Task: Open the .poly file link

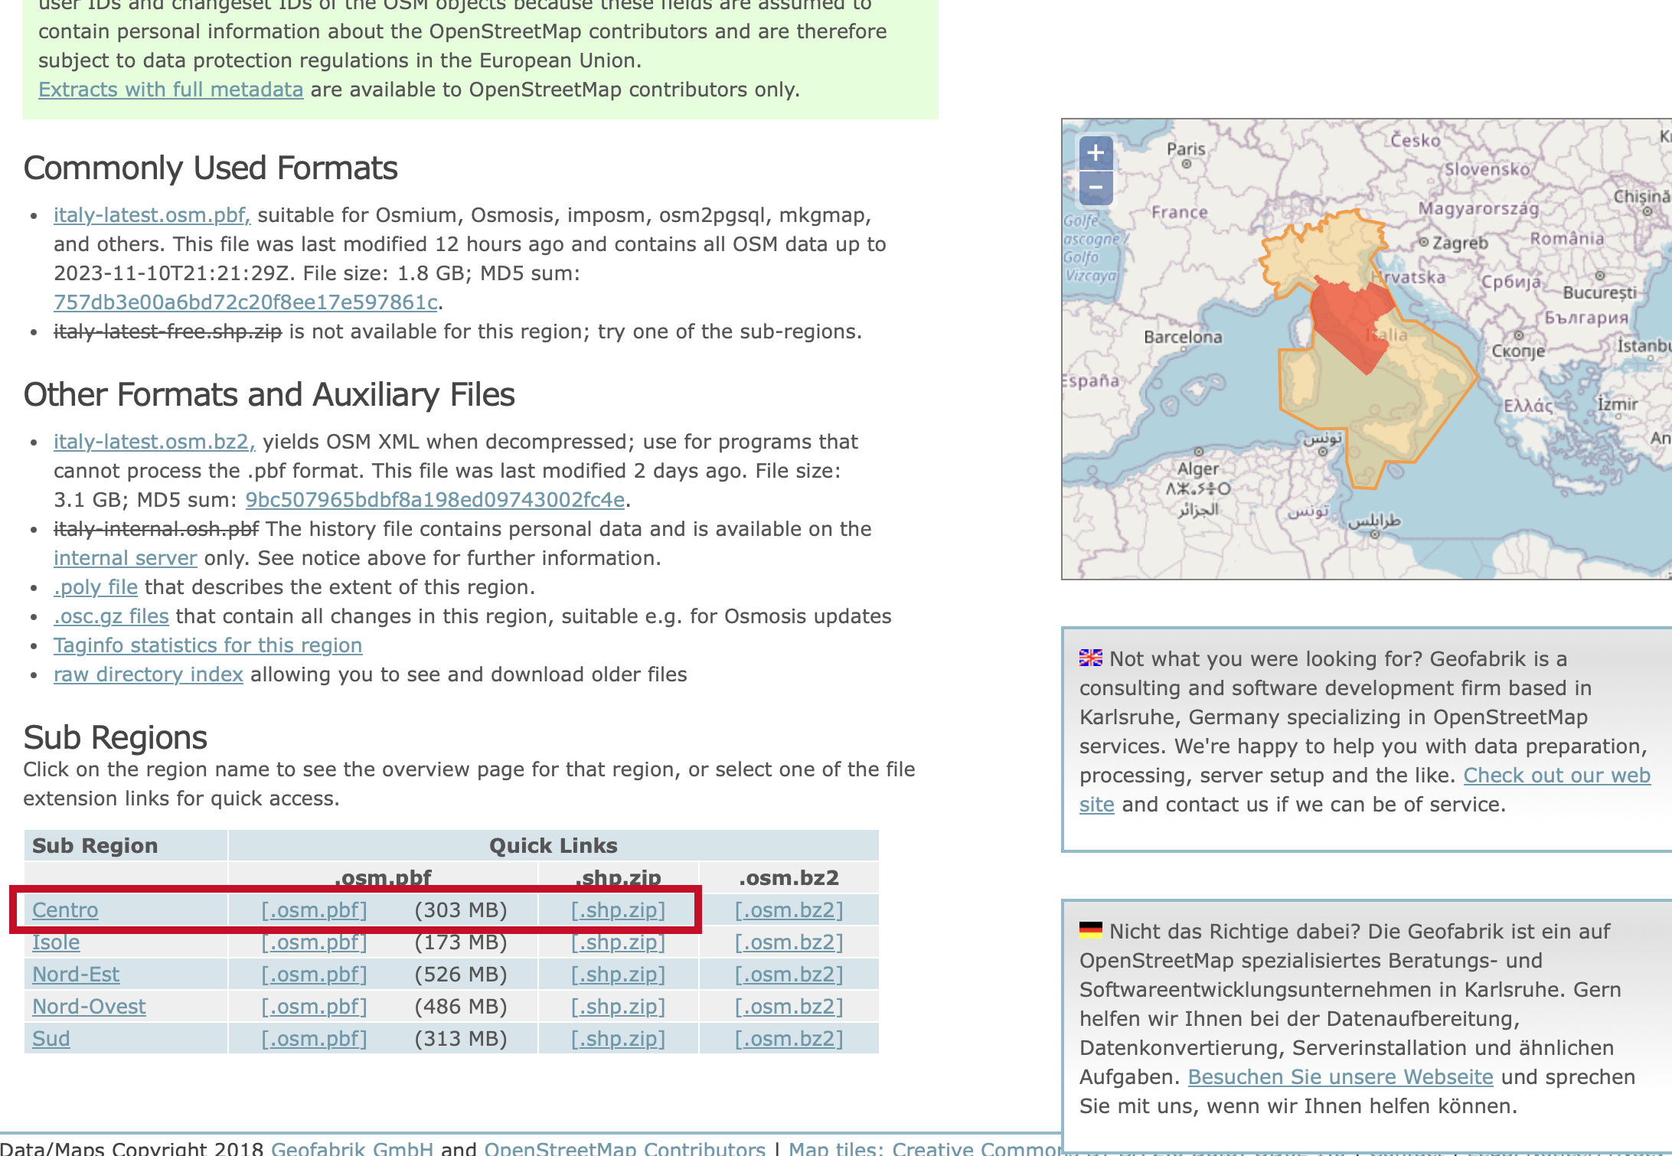Action: pos(96,587)
